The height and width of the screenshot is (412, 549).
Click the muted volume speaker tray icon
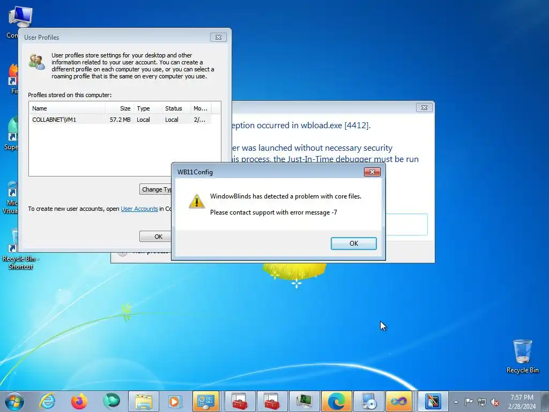click(495, 402)
